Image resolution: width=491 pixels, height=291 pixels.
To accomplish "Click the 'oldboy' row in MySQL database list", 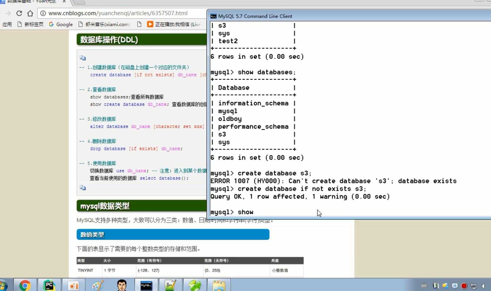I will click(230, 119).
